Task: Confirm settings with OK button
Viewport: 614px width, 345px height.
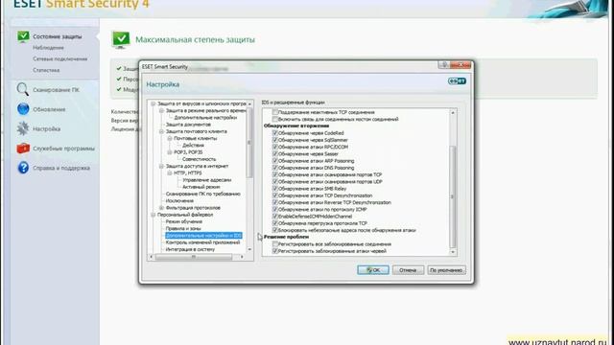Action: coord(373,270)
